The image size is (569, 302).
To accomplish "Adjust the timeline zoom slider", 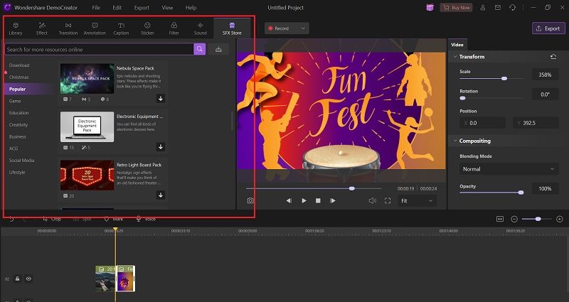I will tap(537, 219).
